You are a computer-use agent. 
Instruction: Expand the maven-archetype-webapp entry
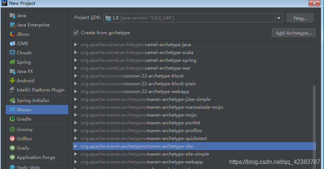[76, 162]
